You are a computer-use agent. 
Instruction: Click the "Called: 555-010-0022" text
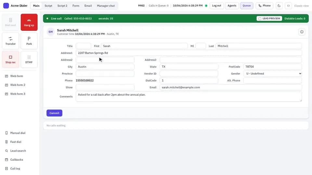pyautogui.click(x=78, y=18)
